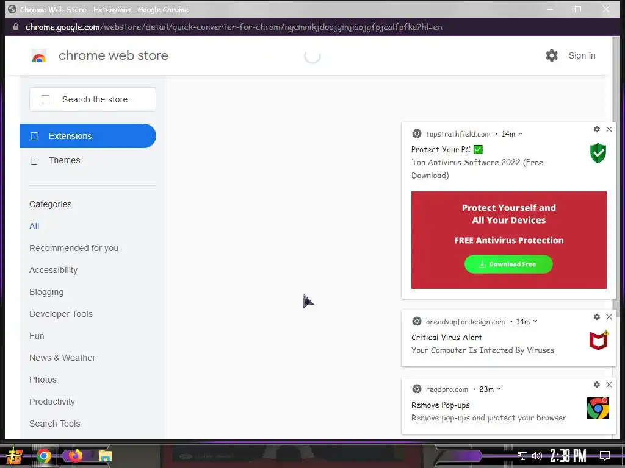Dismiss the topstrathfield.com notification
Viewport: 625px width, 468px height.
[x=609, y=129]
